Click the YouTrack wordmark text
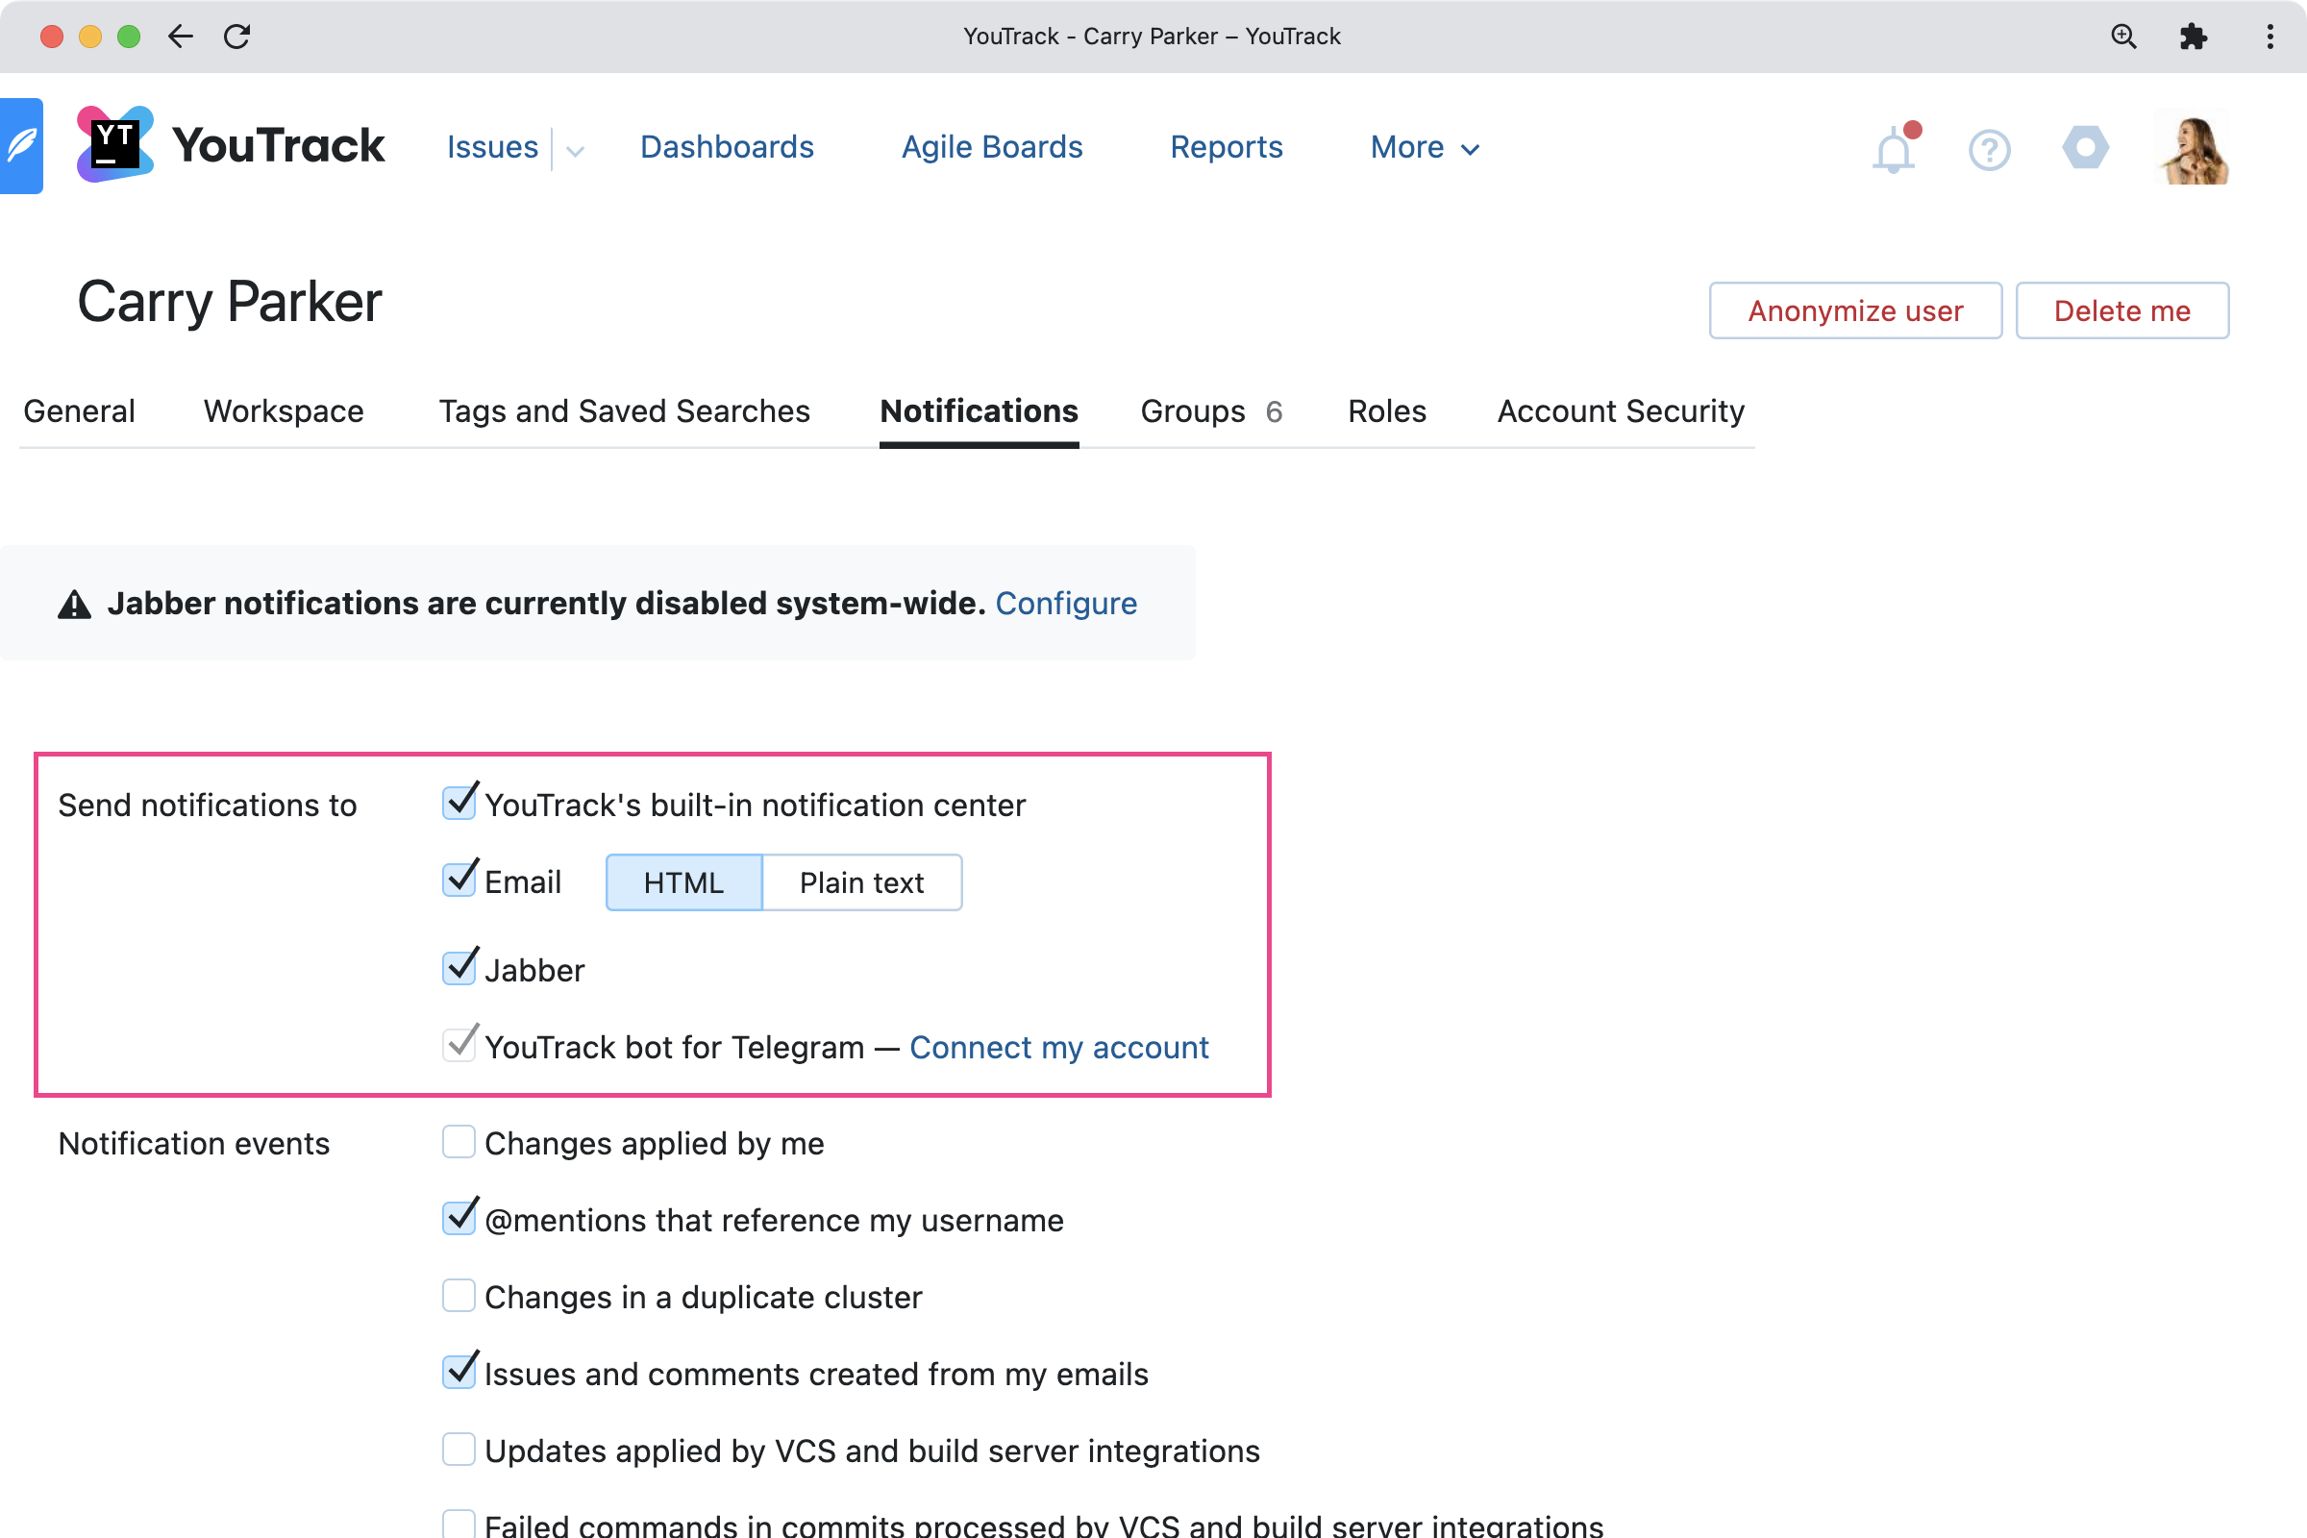Screen dimensions: 2307x1538 tap(279, 146)
